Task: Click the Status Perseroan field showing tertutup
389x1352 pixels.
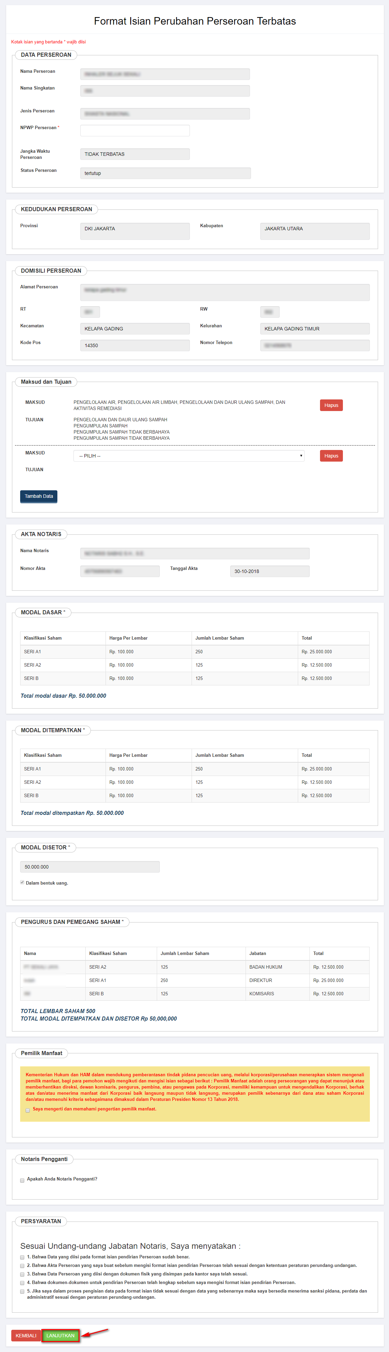Action: tap(165, 173)
